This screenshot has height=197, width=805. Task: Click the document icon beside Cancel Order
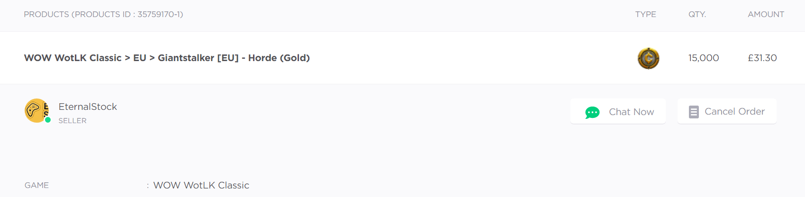pyautogui.click(x=693, y=112)
